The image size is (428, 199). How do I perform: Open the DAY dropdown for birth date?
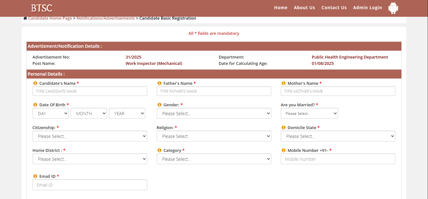pyautogui.click(x=51, y=114)
